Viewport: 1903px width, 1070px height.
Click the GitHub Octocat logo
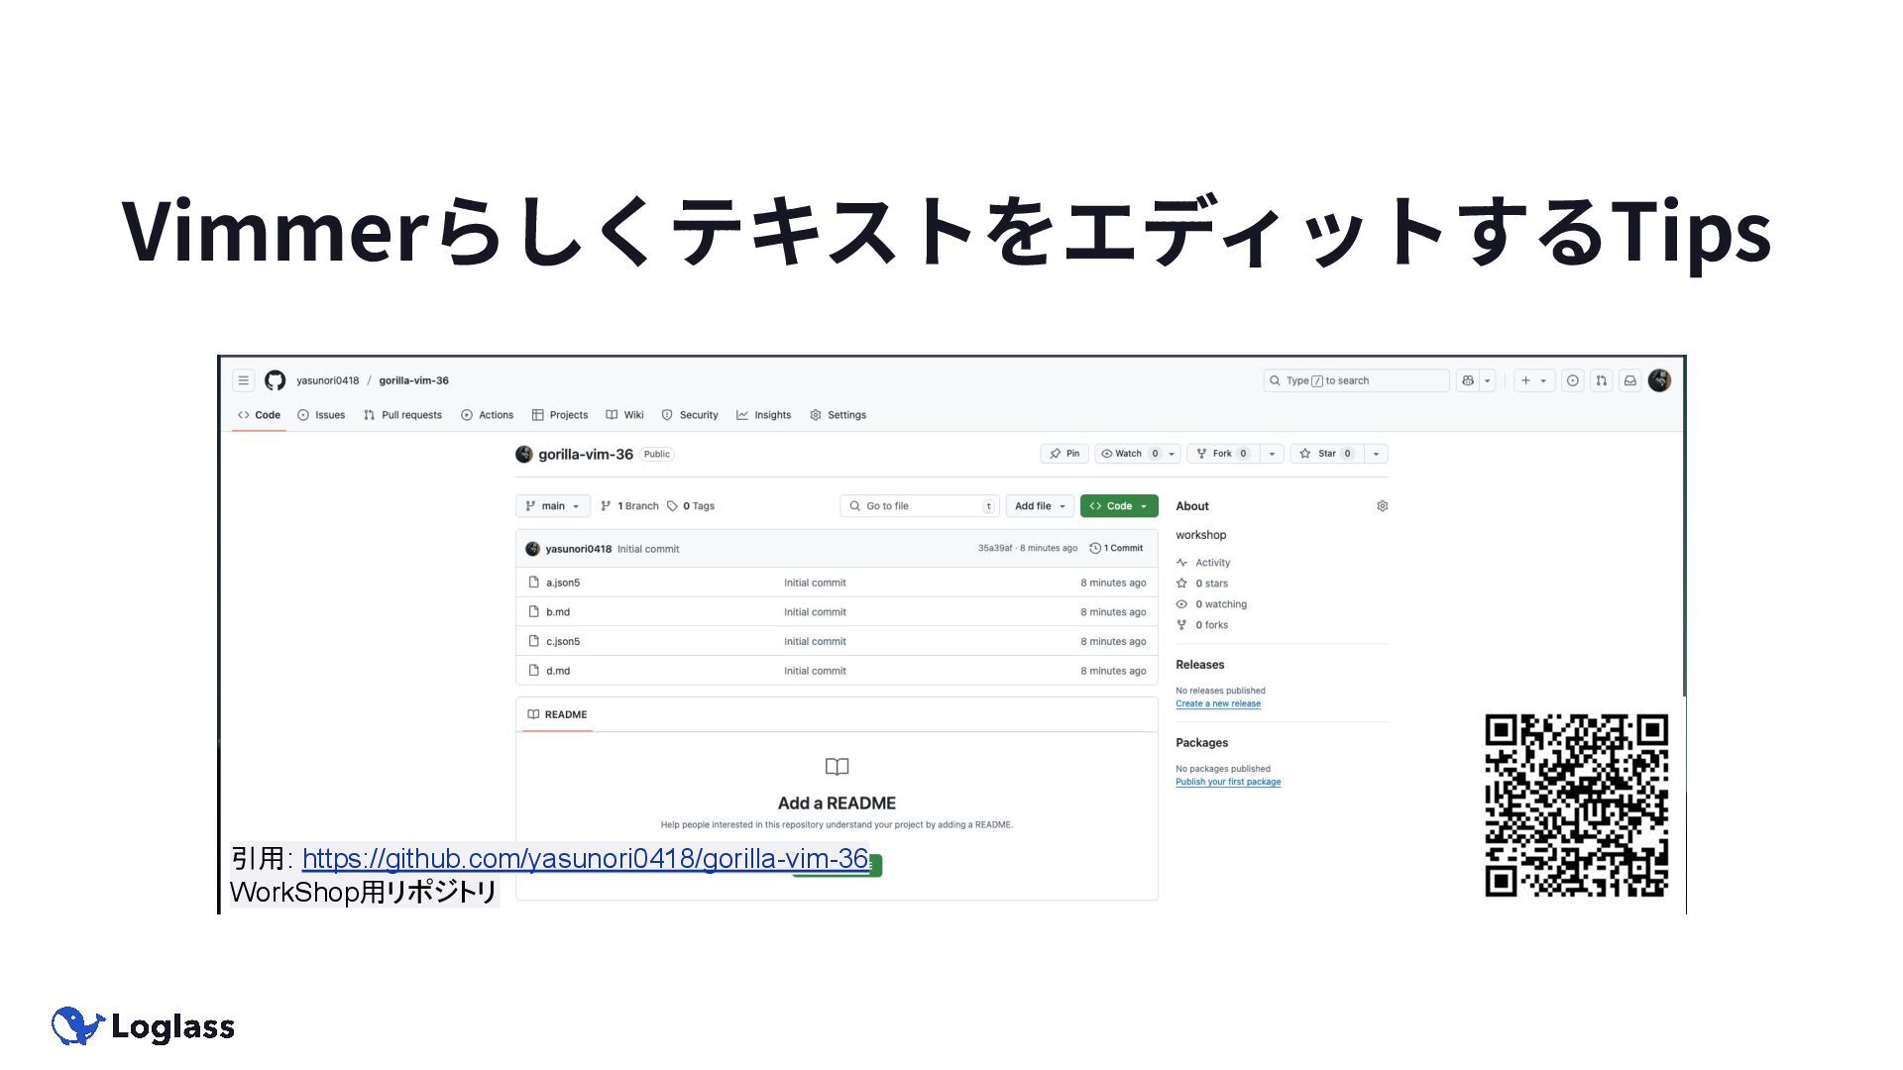point(276,380)
